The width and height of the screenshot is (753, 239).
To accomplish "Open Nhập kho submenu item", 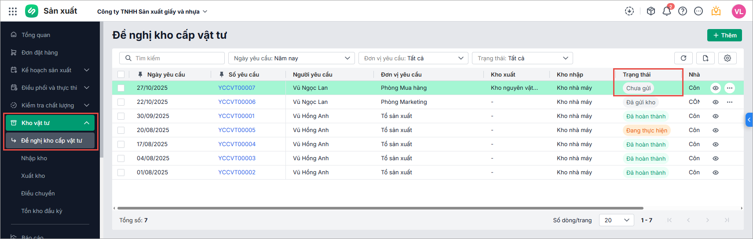I will point(34,158).
